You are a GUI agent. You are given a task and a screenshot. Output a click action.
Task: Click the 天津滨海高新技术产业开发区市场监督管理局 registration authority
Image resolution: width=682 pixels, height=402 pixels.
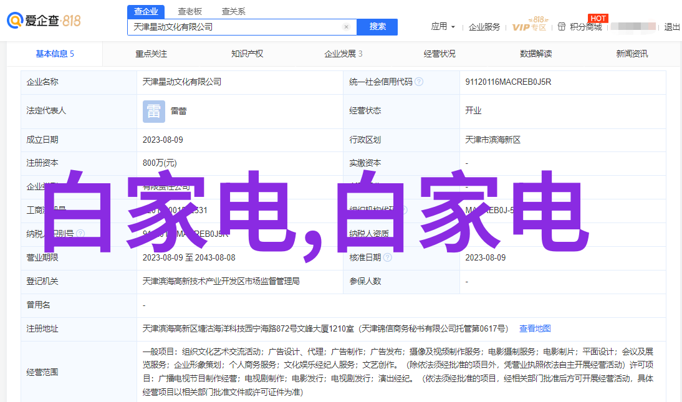[221, 282]
